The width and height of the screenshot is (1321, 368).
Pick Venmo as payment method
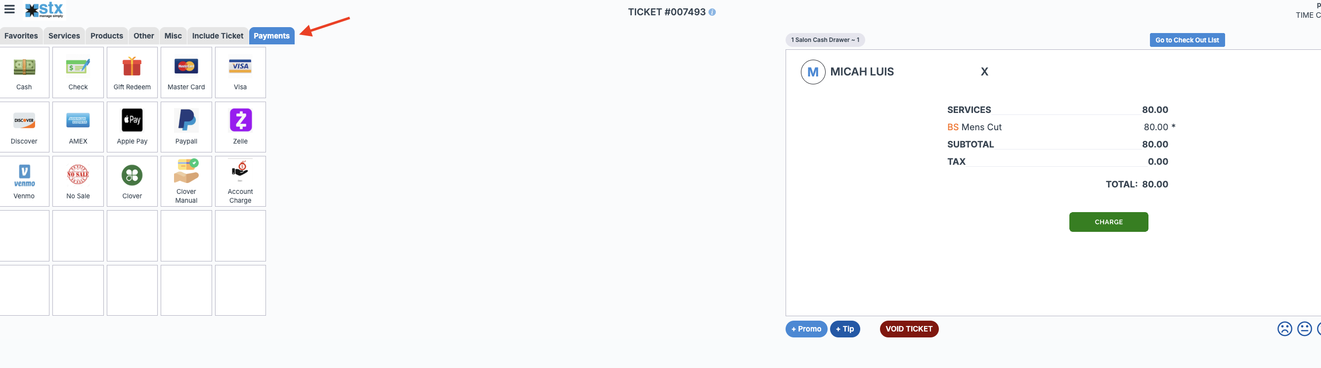[x=24, y=181]
